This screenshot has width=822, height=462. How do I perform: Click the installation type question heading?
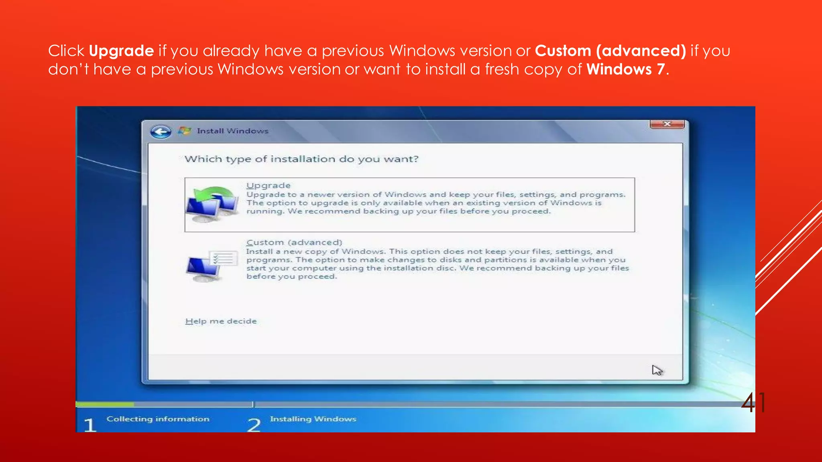point(301,159)
